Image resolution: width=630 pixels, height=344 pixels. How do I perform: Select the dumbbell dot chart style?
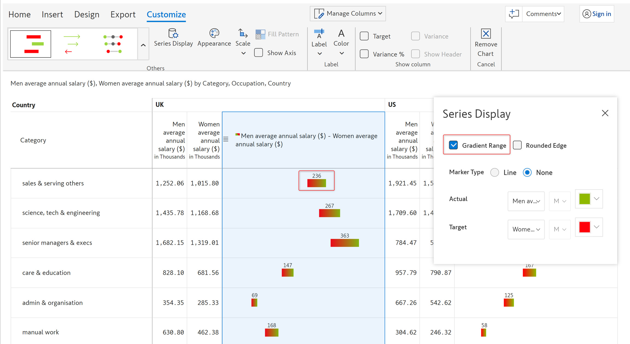click(113, 44)
